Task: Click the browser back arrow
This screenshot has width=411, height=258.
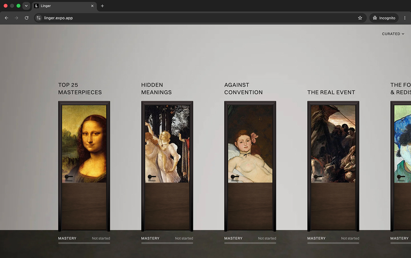Action: coord(7,18)
